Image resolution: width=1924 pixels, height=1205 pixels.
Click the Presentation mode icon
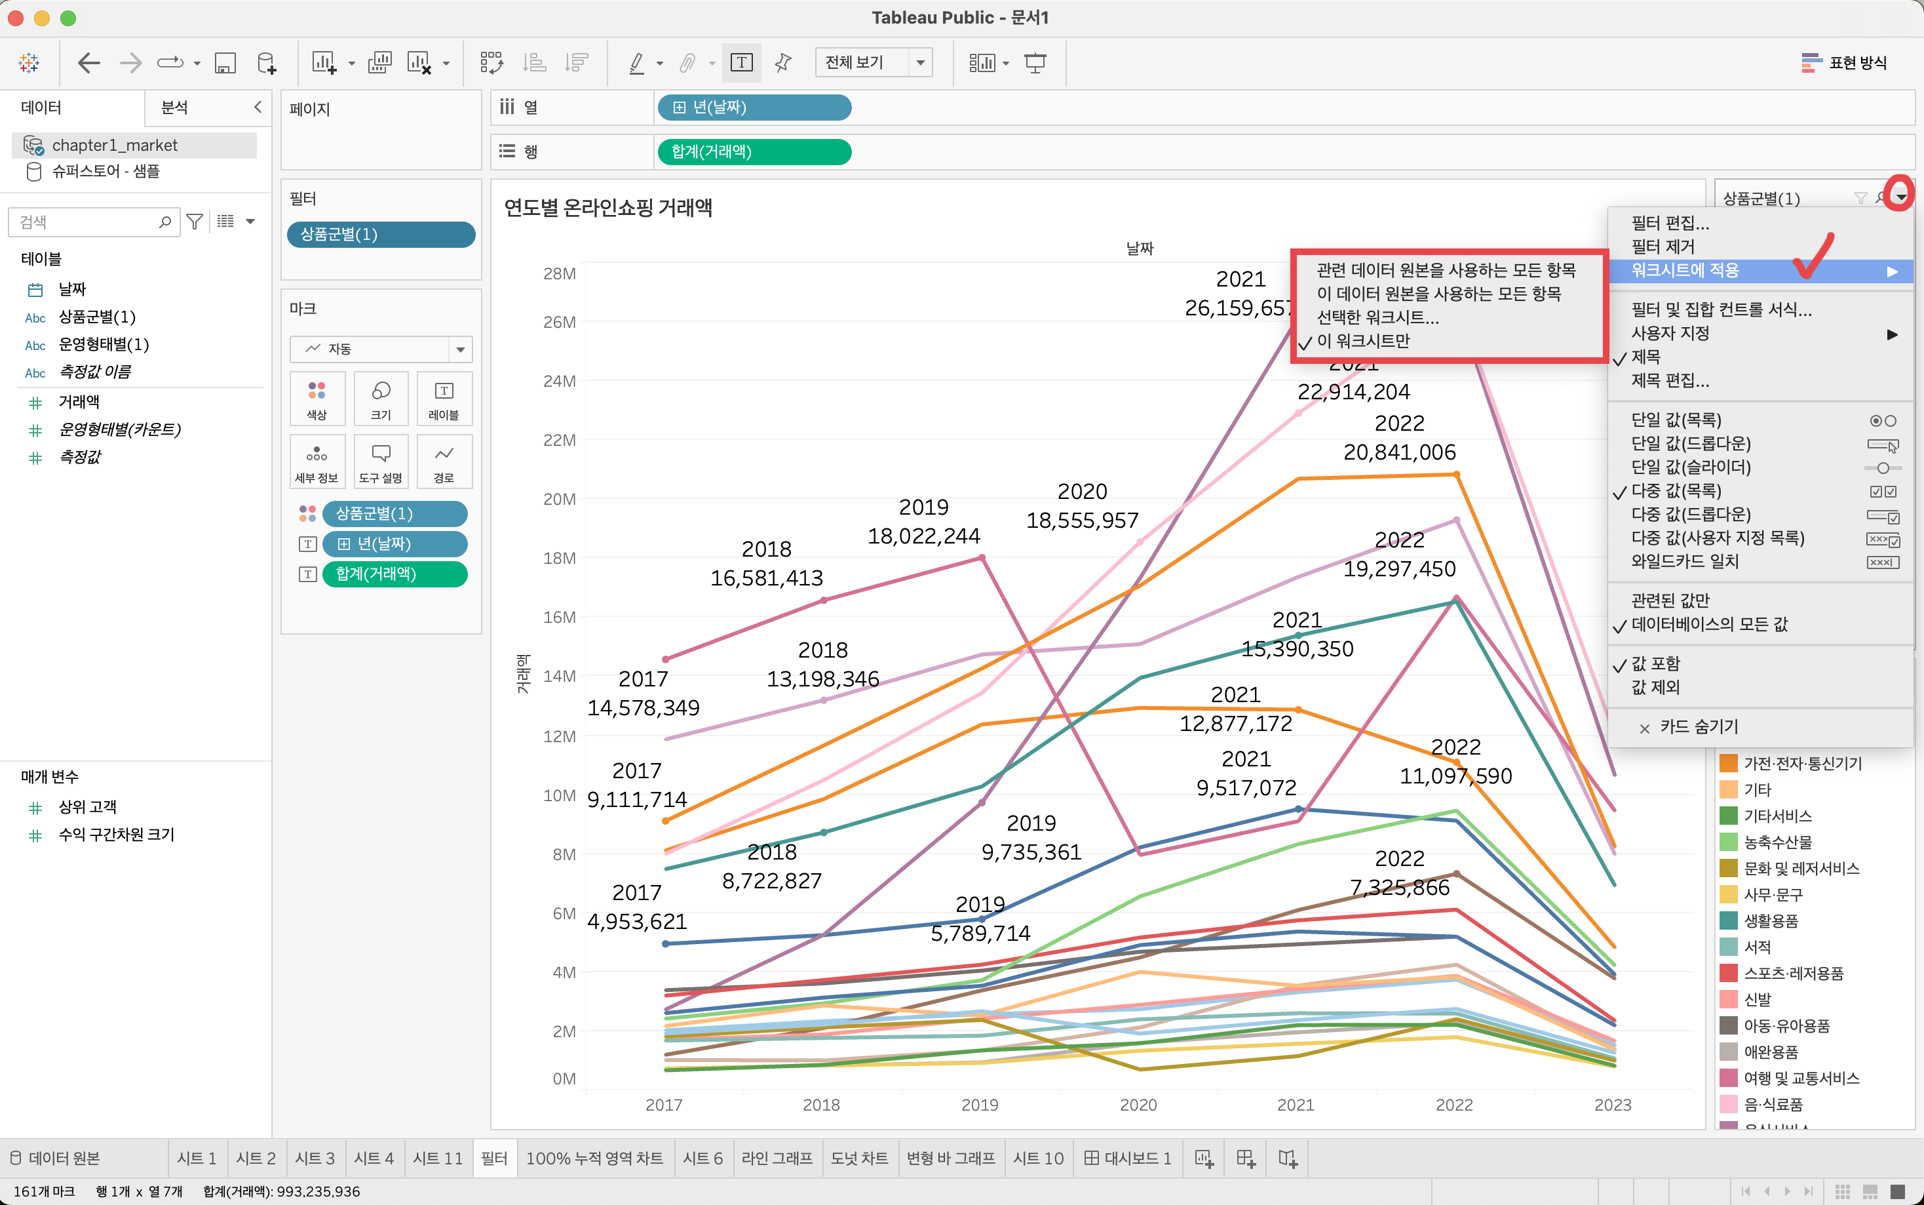tap(1035, 63)
